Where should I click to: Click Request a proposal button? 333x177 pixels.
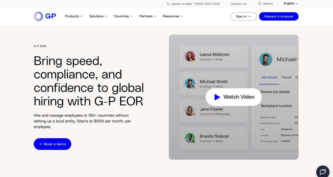coord(279,16)
